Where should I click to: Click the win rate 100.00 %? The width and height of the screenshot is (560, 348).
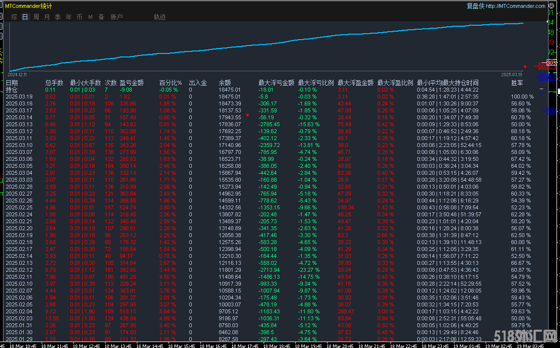coord(522,97)
